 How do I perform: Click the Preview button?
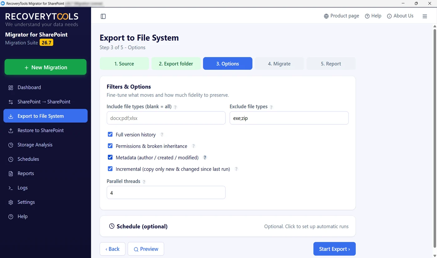[x=146, y=249]
